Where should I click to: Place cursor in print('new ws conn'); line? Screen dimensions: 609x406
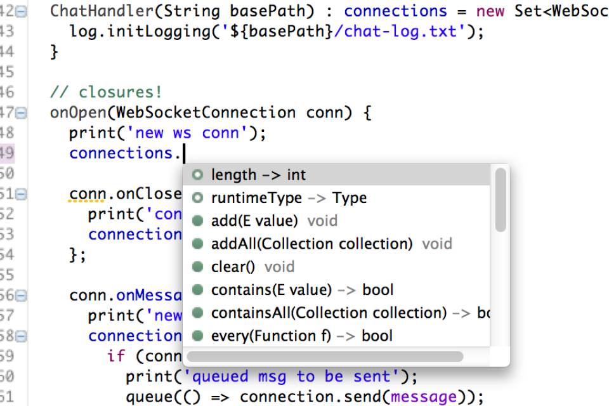click(x=167, y=133)
